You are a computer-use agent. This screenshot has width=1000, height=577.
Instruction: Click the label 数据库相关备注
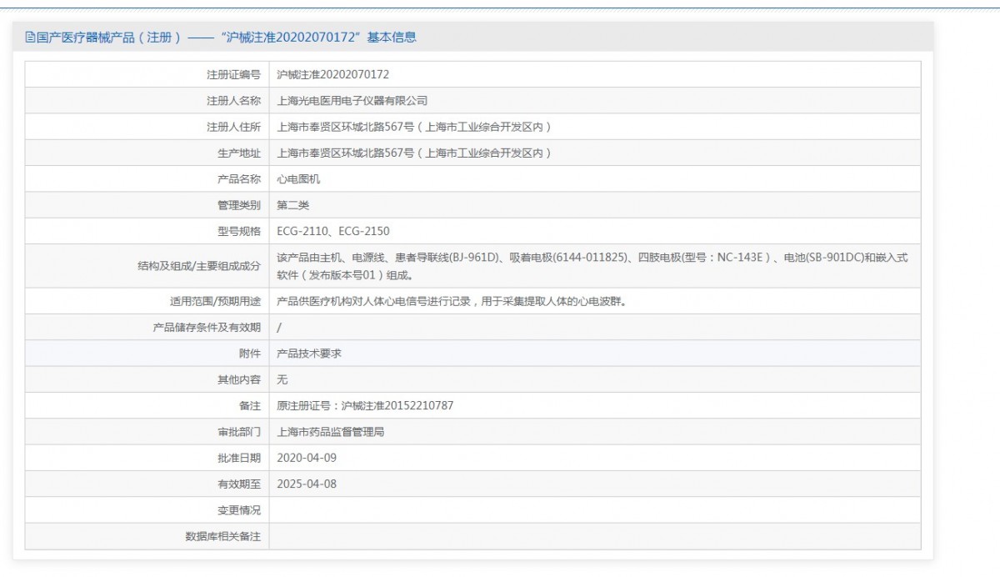coord(222,536)
